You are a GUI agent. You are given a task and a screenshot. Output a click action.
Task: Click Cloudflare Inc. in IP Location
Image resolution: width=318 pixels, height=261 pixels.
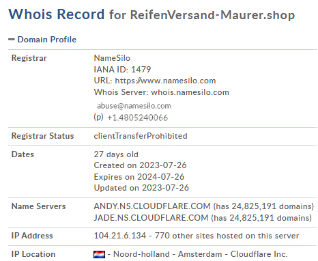[x=259, y=254]
